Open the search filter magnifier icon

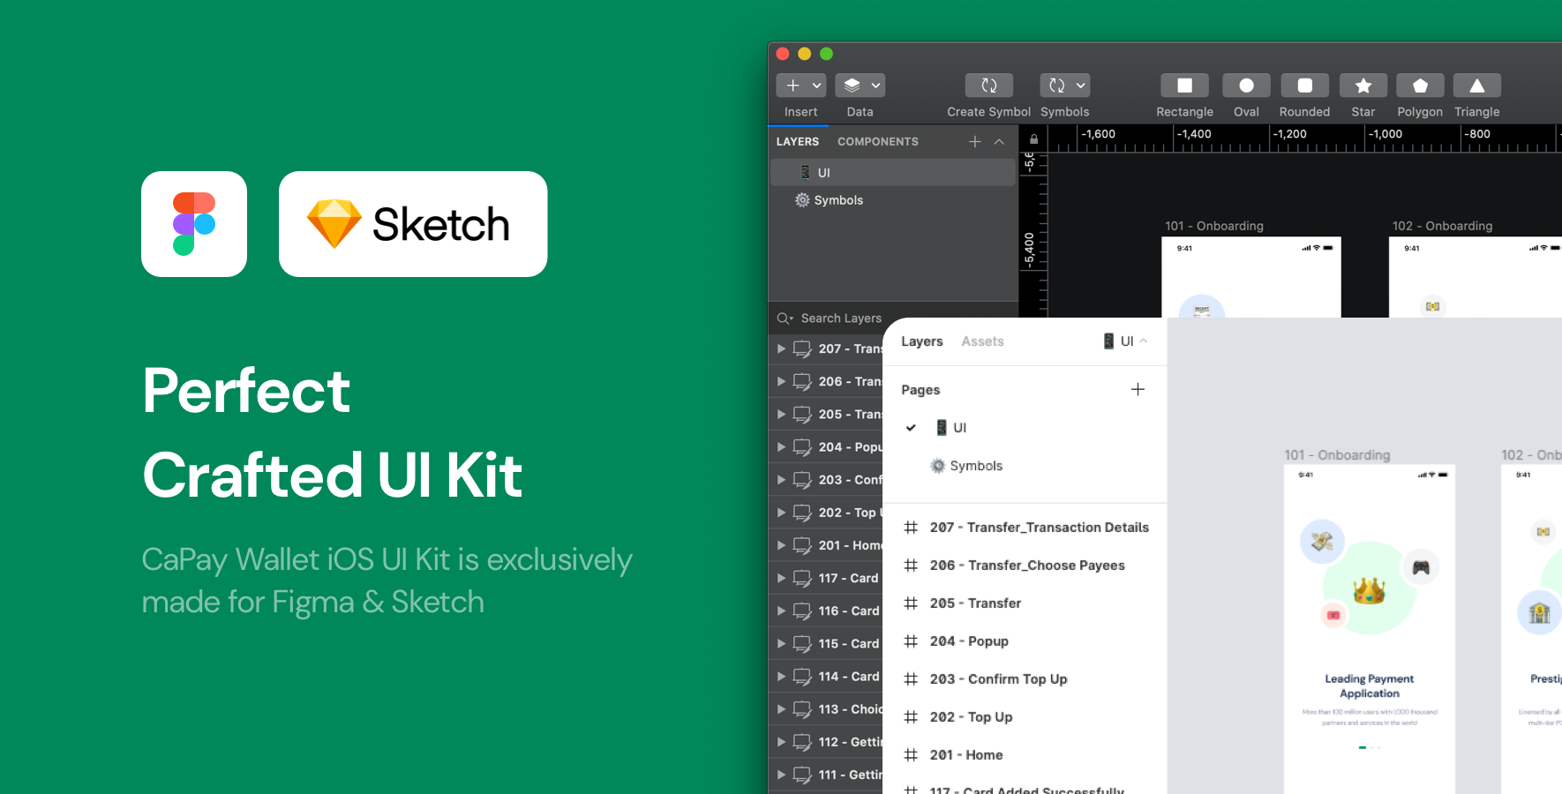(785, 318)
